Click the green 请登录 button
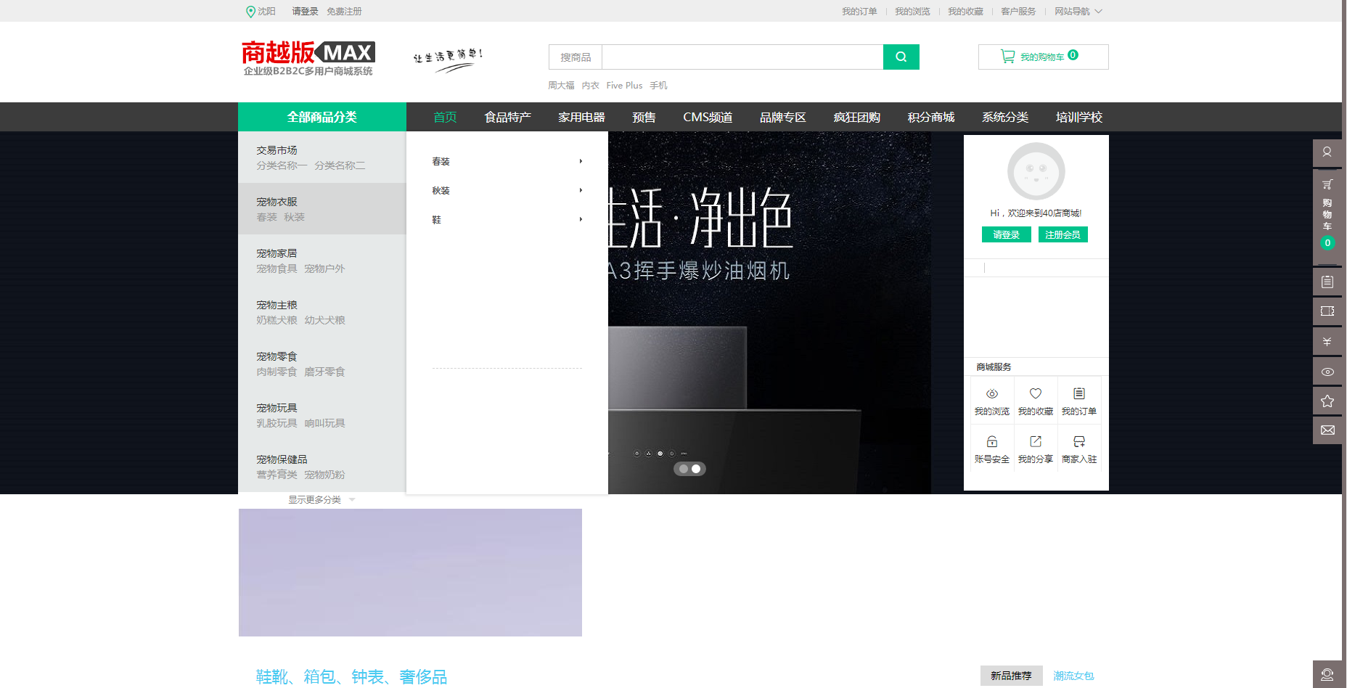 [x=1006, y=235]
